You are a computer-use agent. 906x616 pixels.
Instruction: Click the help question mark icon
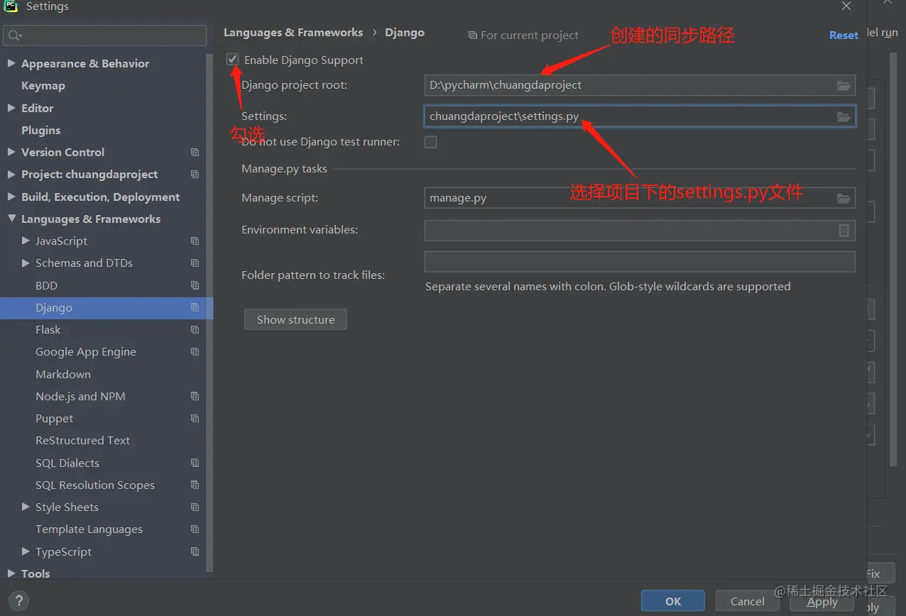(x=20, y=600)
